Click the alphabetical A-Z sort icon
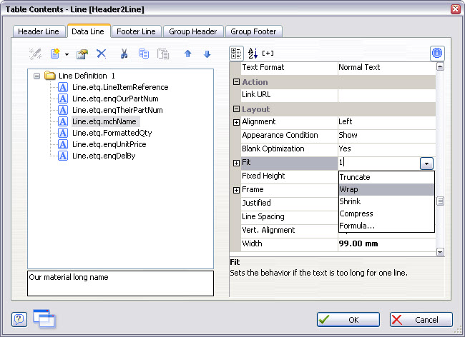Viewport: 465px width, 337px height. (253, 54)
